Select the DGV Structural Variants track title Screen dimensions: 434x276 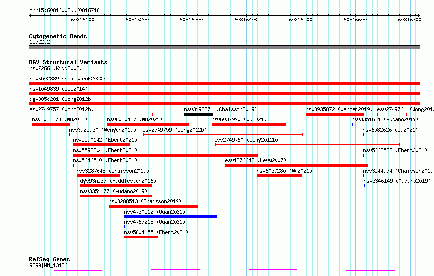point(68,62)
